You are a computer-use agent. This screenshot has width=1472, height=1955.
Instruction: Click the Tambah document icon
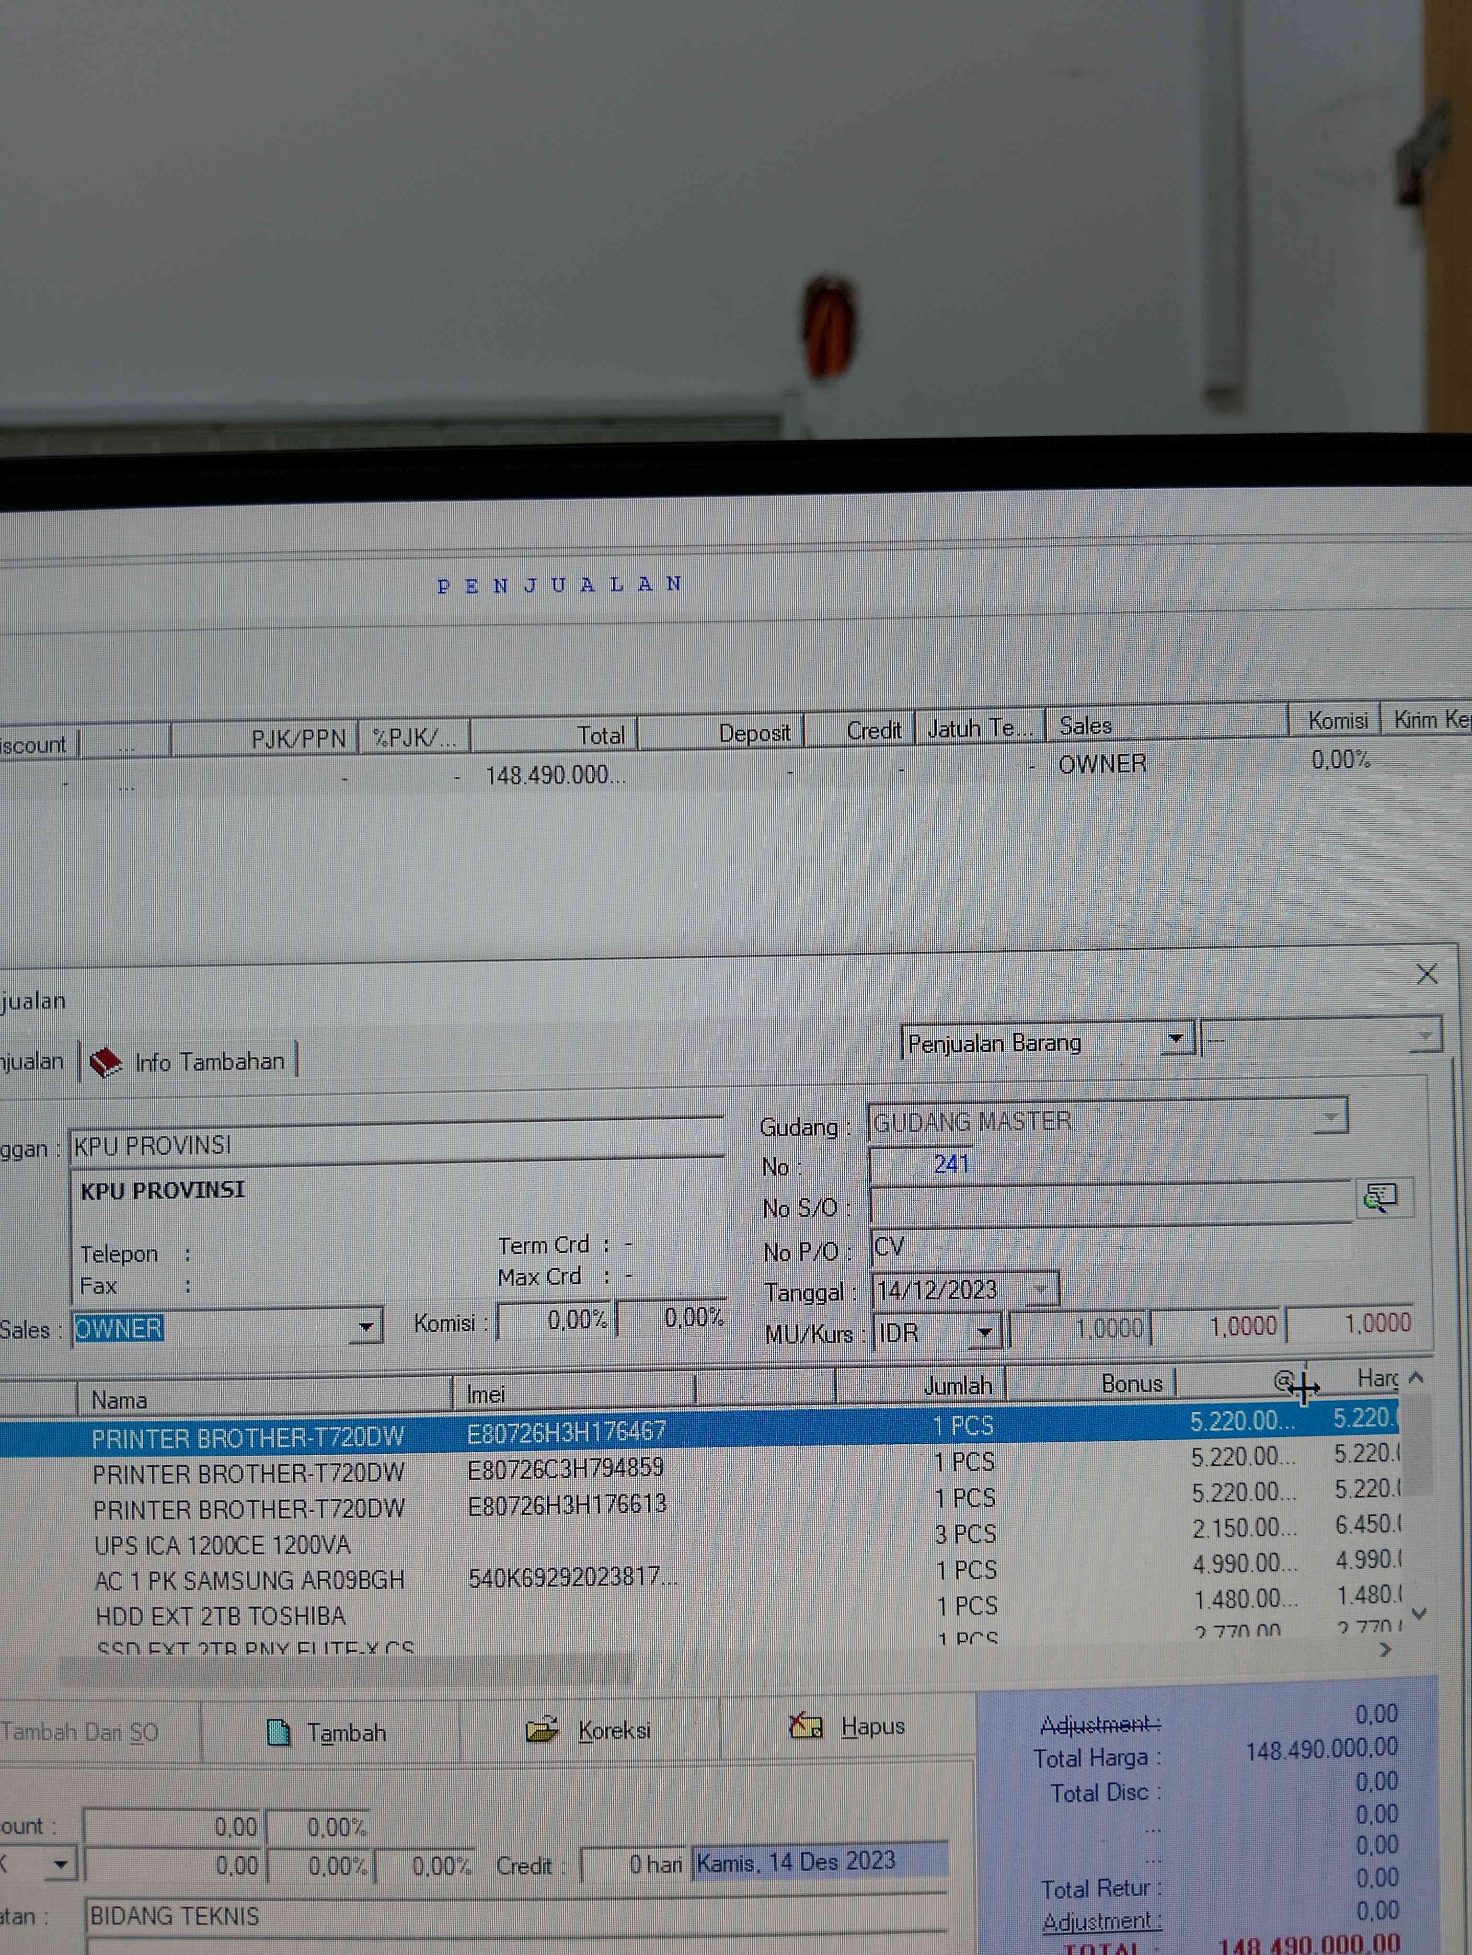(278, 1732)
